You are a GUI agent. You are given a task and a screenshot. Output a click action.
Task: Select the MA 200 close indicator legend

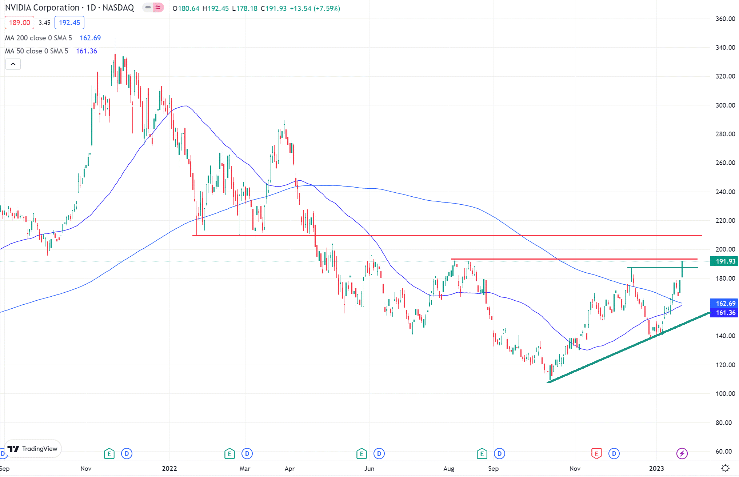[38, 38]
